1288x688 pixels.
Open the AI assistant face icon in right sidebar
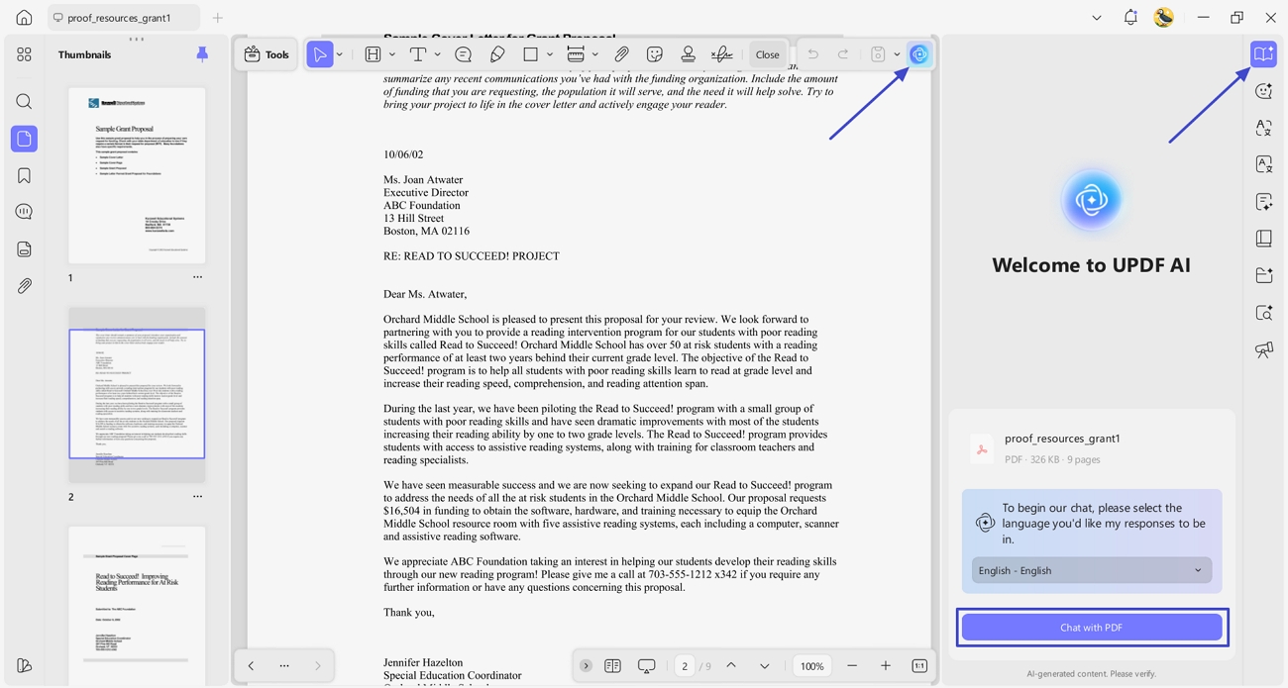coord(1263,91)
